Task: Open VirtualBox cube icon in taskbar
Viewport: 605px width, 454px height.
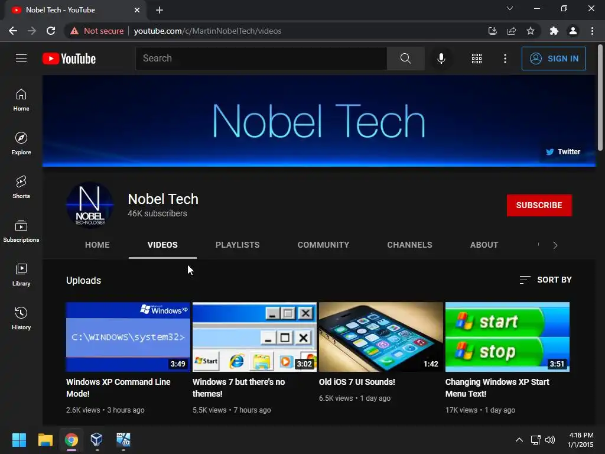Action: coord(96,440)
